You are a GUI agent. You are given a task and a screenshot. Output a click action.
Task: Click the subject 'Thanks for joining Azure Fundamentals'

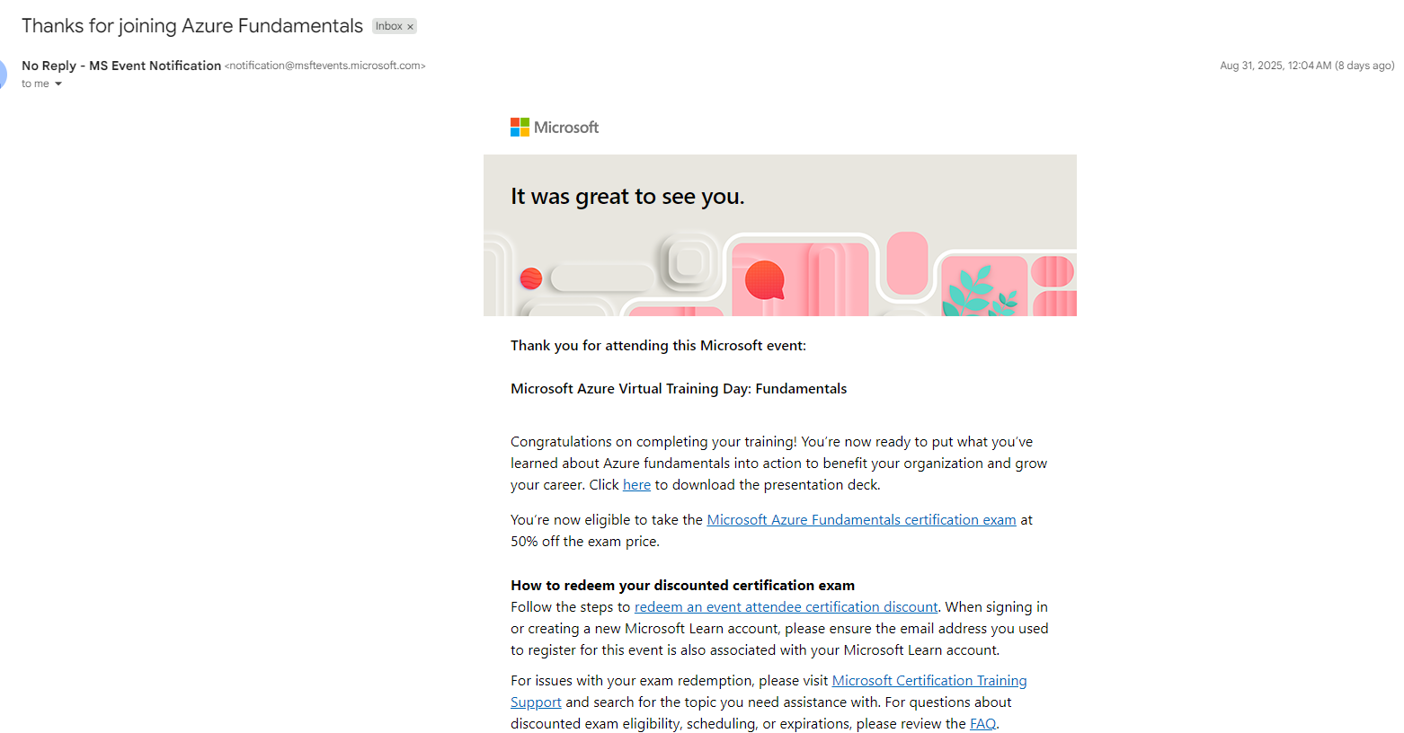[x=192, y=26]
